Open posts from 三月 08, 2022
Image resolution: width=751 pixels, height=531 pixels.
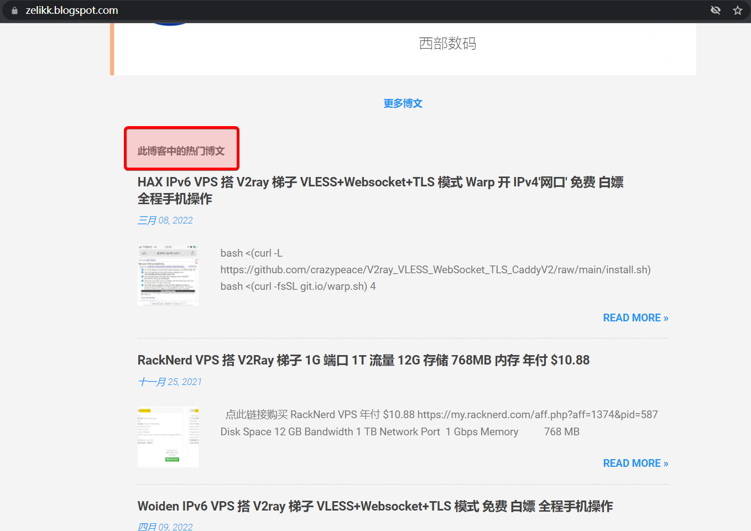pos(165,220)
